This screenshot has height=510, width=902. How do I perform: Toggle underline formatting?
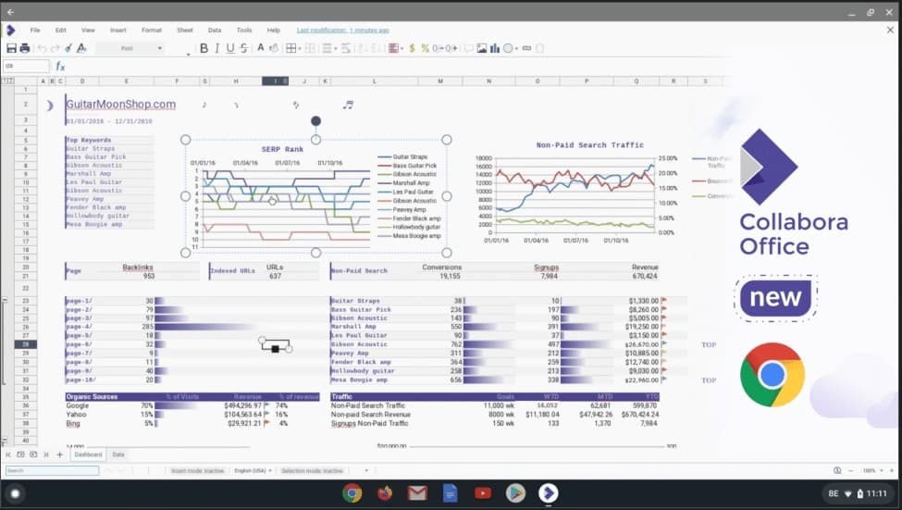(x=230, y=48)
